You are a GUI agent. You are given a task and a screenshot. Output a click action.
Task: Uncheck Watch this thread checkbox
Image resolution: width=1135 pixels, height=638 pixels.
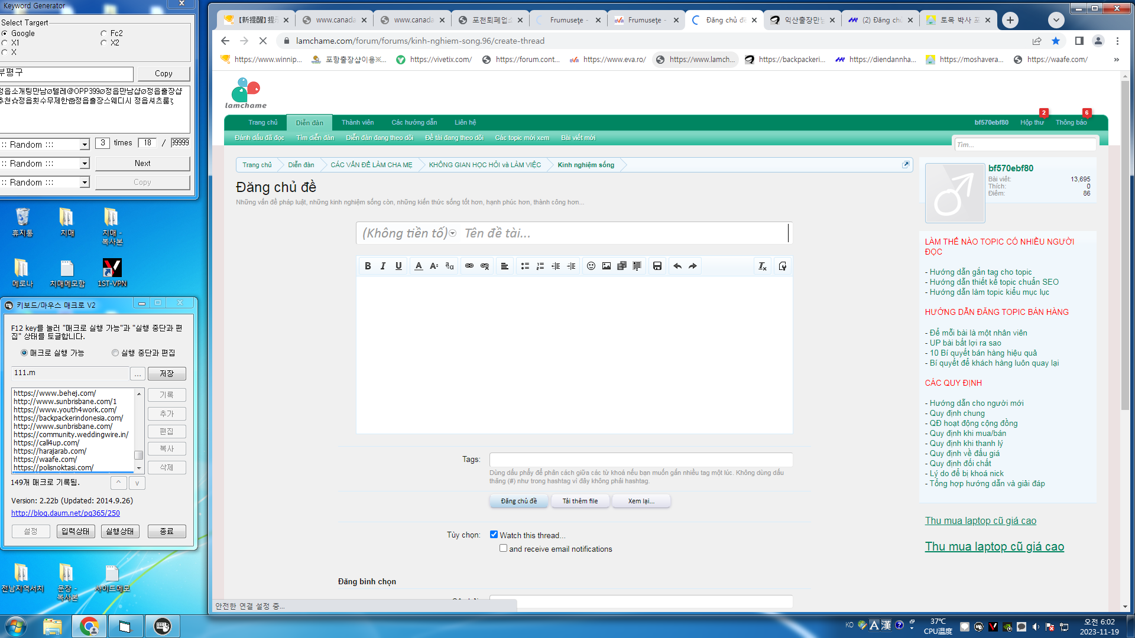[494, 535]
